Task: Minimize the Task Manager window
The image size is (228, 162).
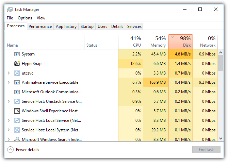Action: (x=185, y=10)
